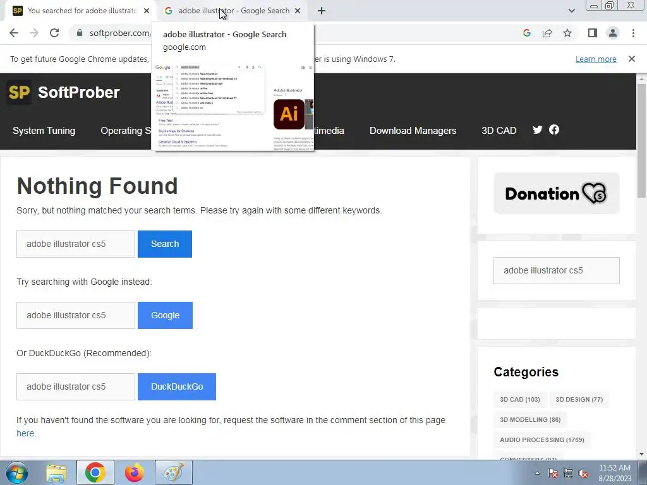The image size is (647, 485).
Task: Click the Donation banner
Action: [x=556, y=193]
